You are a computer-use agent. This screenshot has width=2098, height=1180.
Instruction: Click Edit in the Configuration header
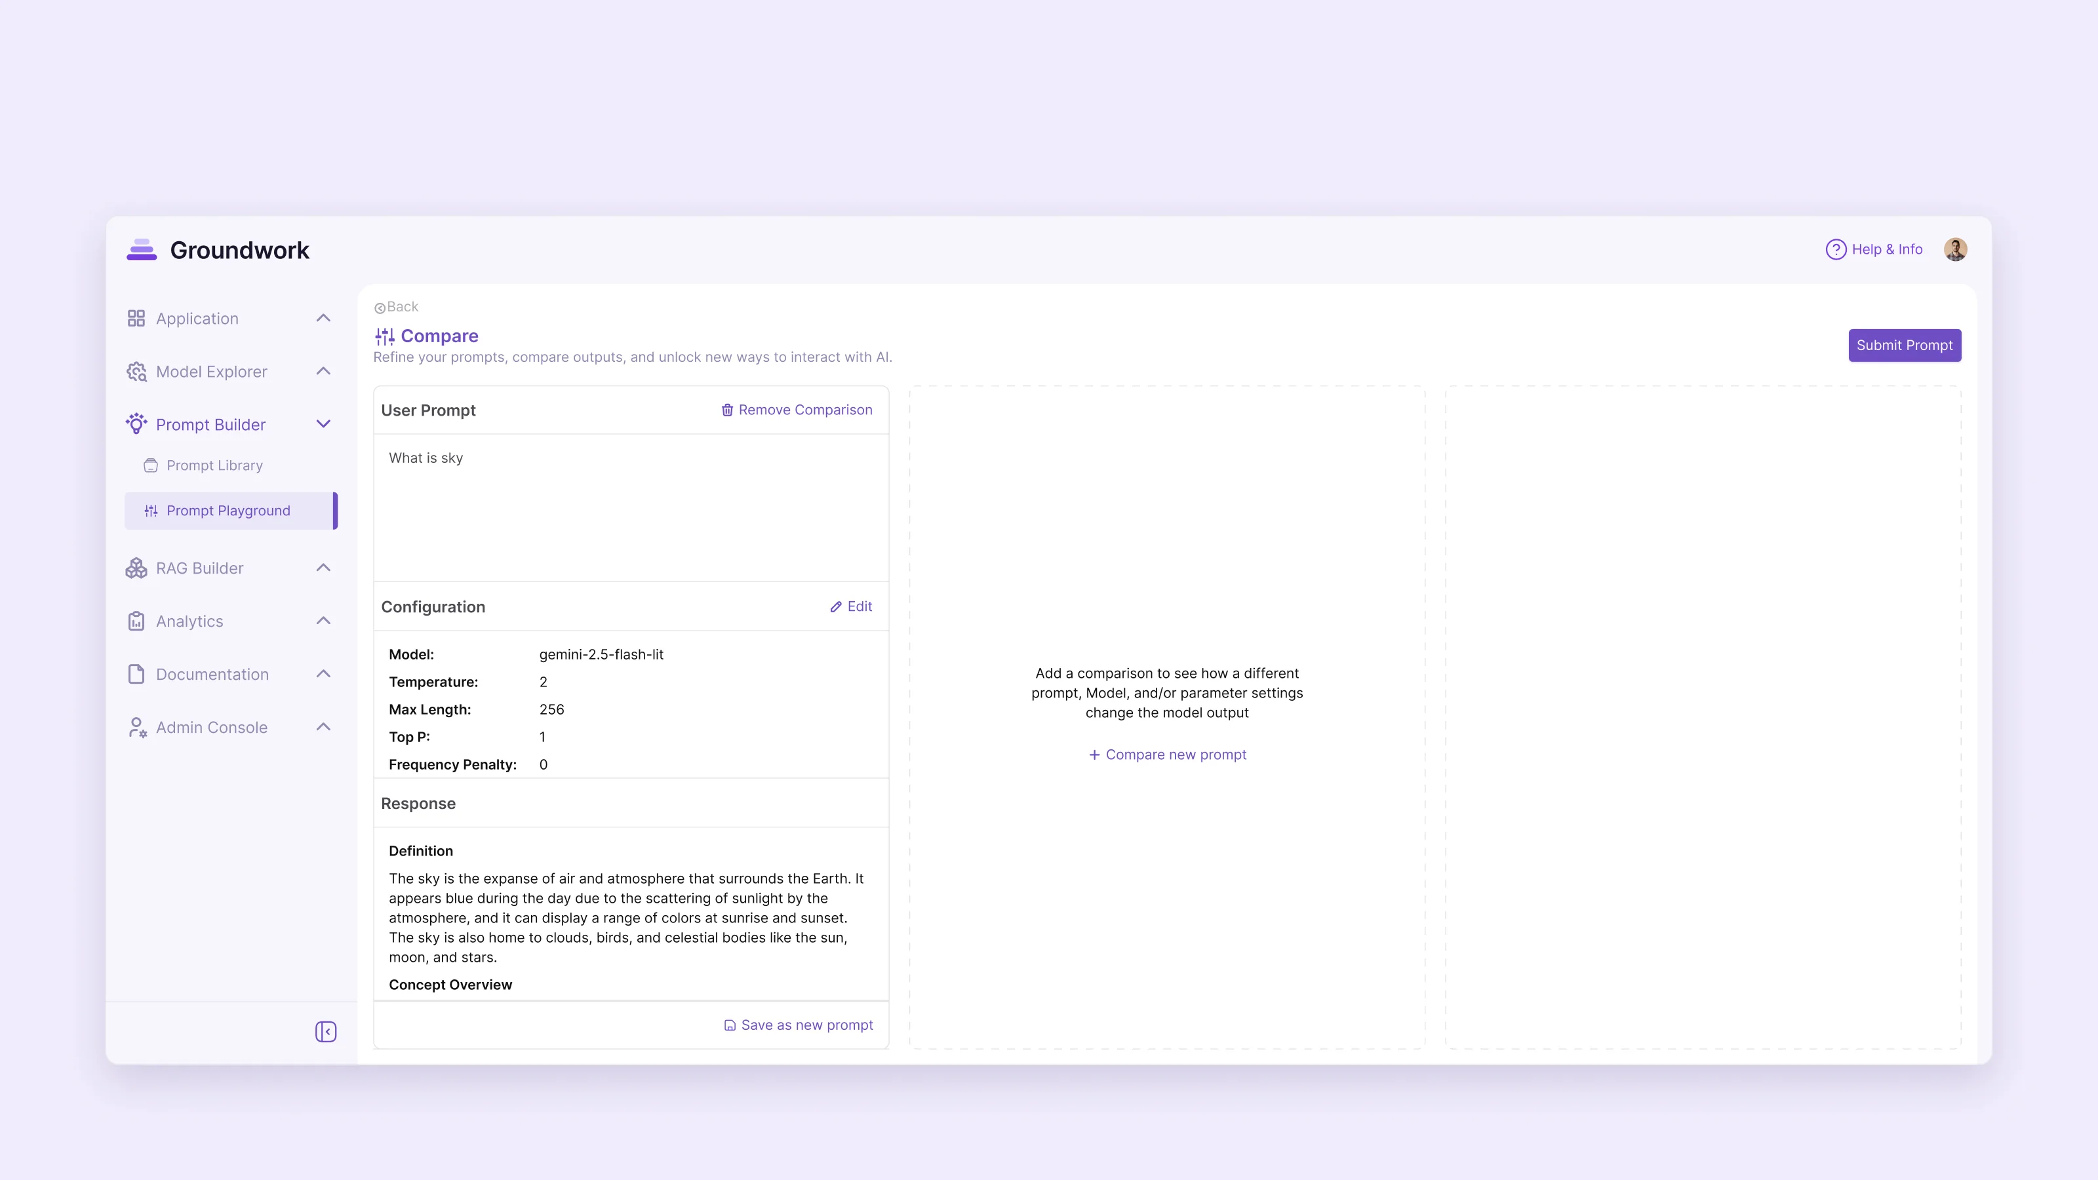pyautogui.click(x=851, y=606)
